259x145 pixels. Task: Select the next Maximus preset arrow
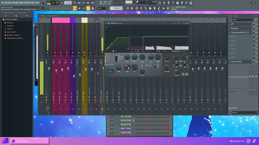coord(180,23)
